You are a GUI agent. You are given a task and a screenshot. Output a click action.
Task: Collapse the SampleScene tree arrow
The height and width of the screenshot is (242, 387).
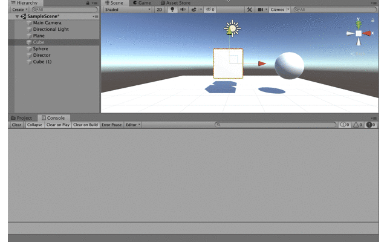pyautogui.click(x=18, y=16)
